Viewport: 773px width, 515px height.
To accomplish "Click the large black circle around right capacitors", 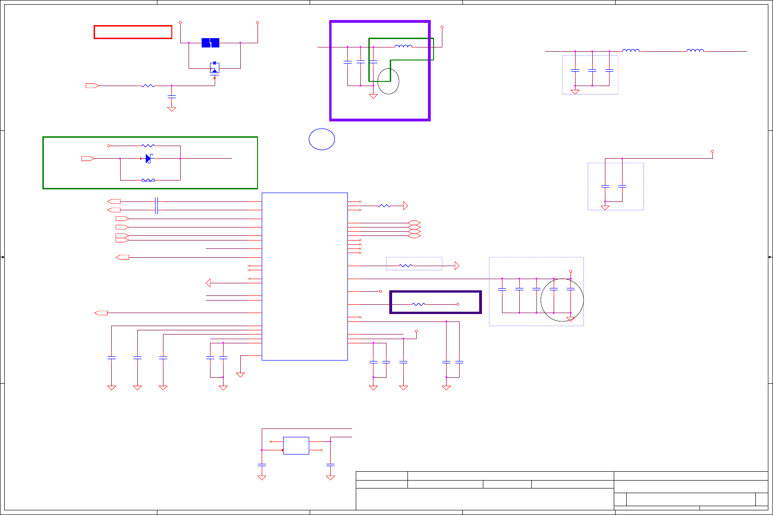I will pos(562,300).
